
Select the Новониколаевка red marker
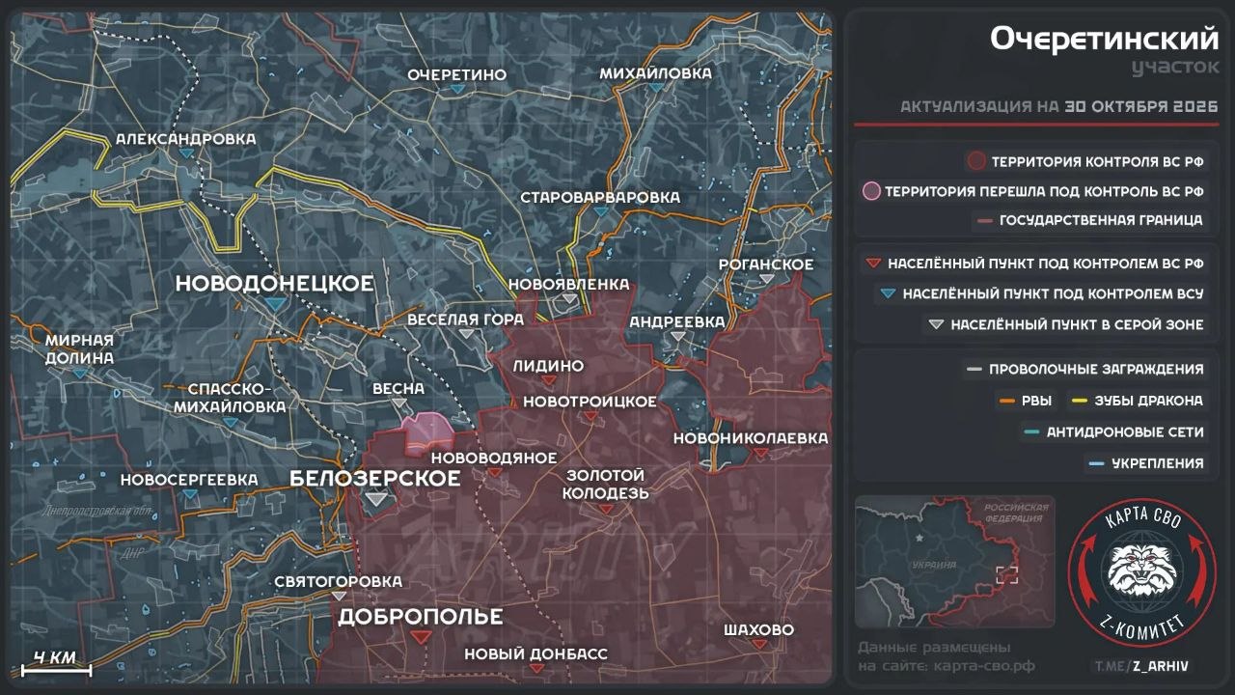point(760,452)
